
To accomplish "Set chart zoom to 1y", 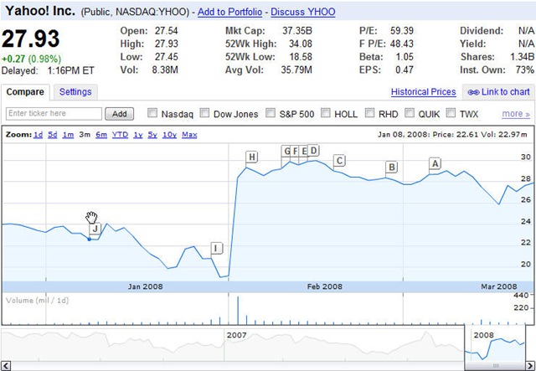I will pyautogui.click(x=137, y=135).
